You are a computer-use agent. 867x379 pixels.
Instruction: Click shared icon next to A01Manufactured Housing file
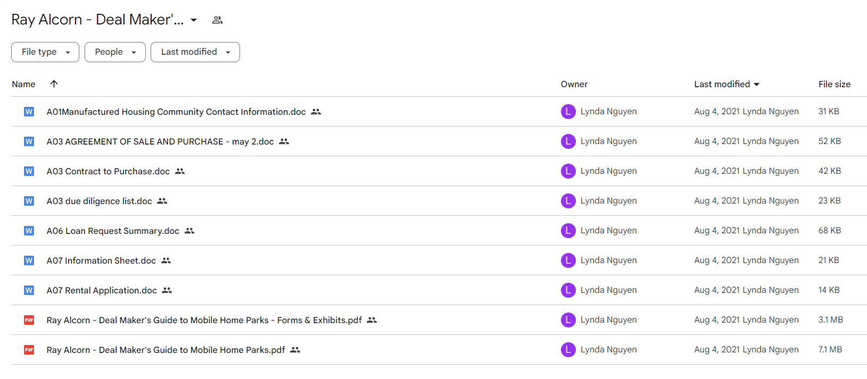click(x=316, y=112)
